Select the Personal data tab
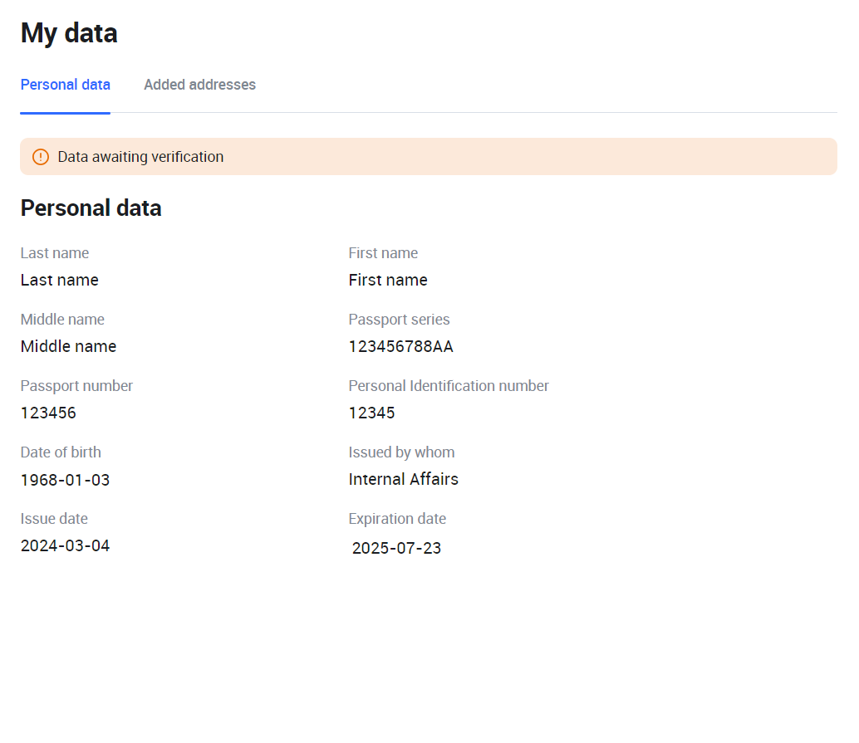 65,85
